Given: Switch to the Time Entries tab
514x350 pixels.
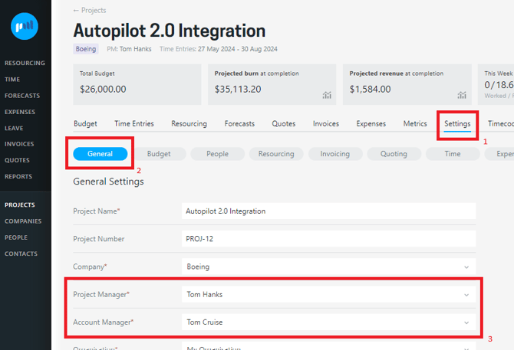Looking at the screenshot, I should [x=134, y=123].
